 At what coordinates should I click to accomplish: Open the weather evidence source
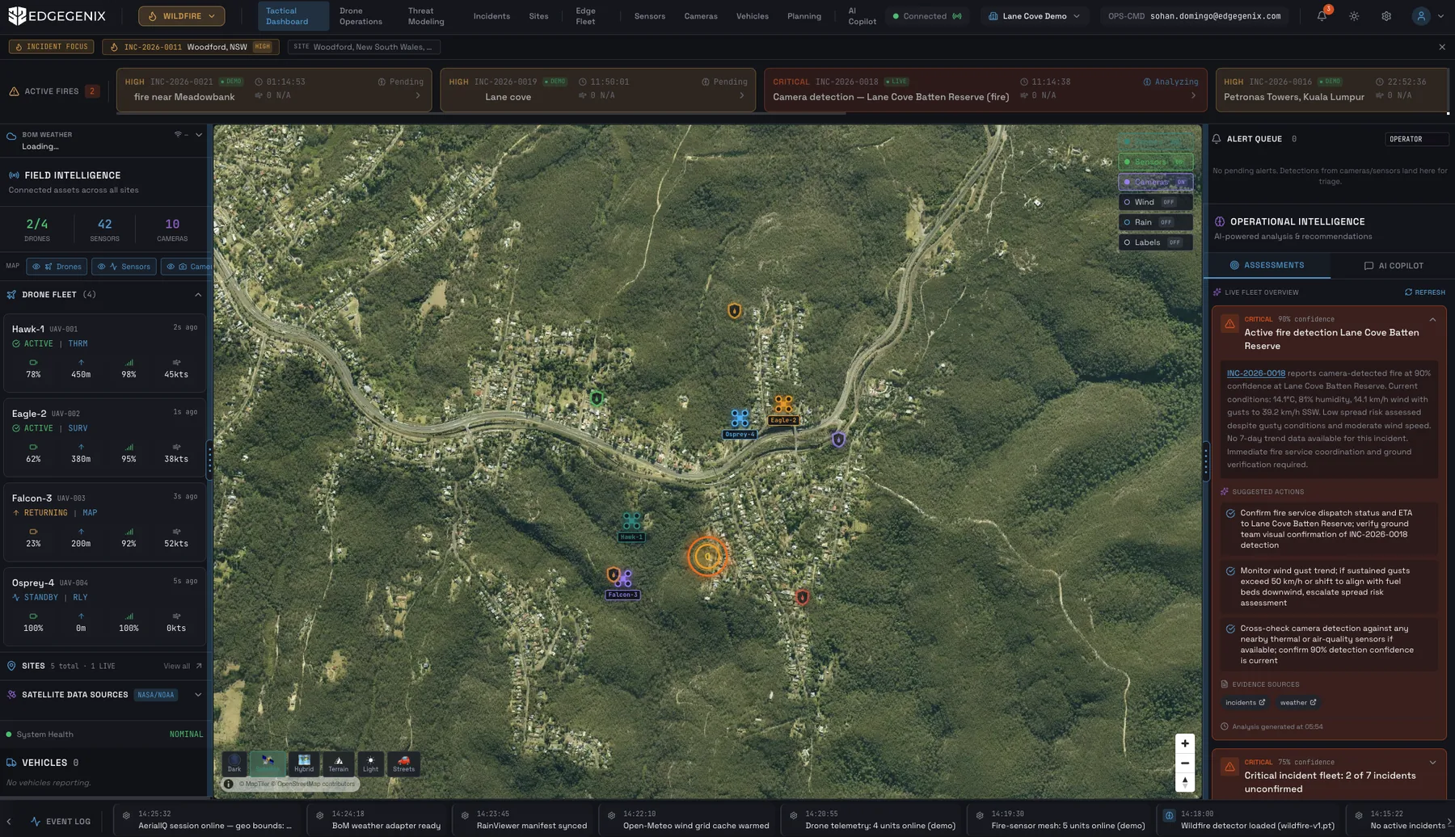[x=1297, y=703]
